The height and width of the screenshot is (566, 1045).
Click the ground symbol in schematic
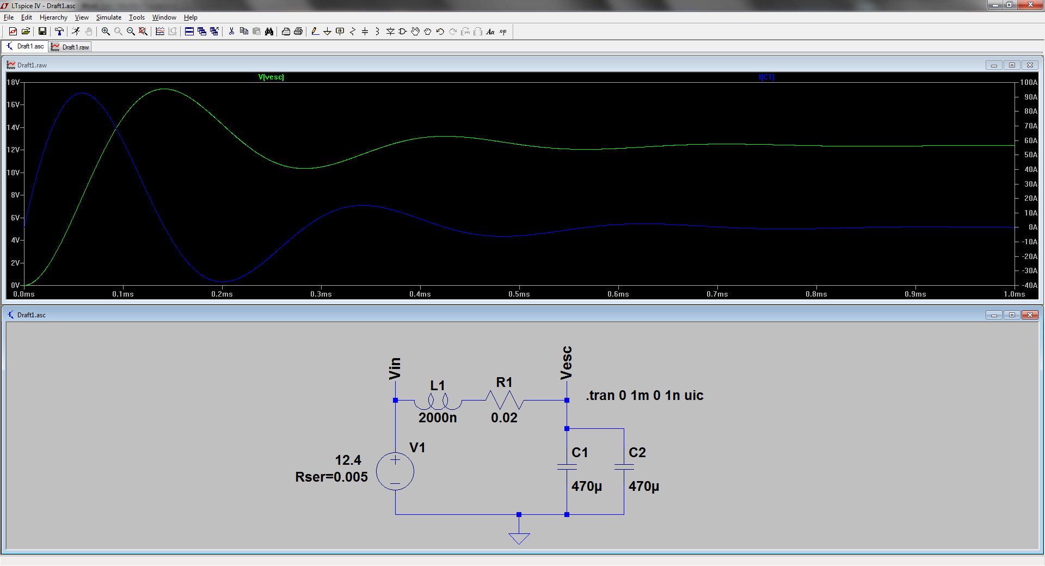[519, 538]
